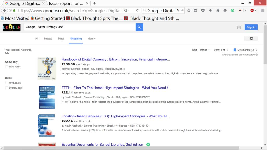Click the green verified checkmark badge
Image resolution: width=267 pixels, height=150 pixels.
point(148,145)
